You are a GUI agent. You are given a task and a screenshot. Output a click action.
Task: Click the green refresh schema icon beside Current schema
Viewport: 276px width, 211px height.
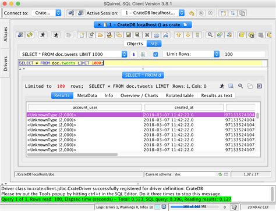click(x=220, y=174)
